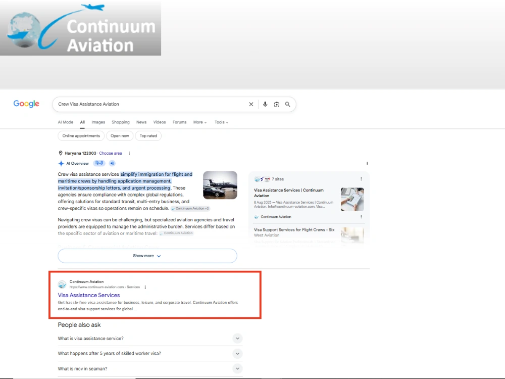Toggle the Hindi language chip in AI Overview

point(99,163)
